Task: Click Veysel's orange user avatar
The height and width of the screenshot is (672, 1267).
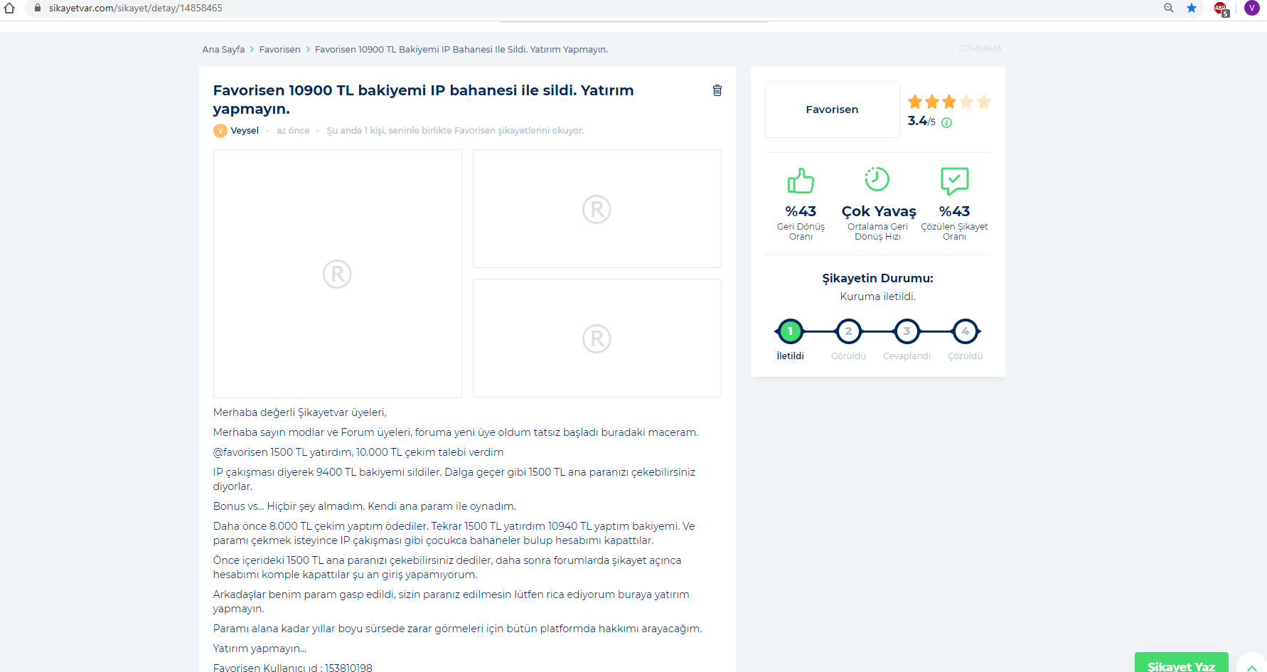Action: (x=220, y=131)
